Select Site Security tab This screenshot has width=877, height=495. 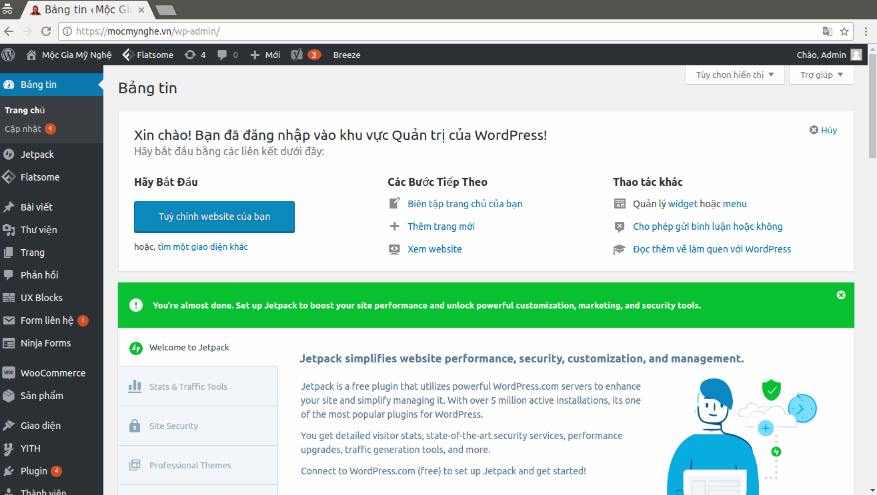tap(198, 426)
